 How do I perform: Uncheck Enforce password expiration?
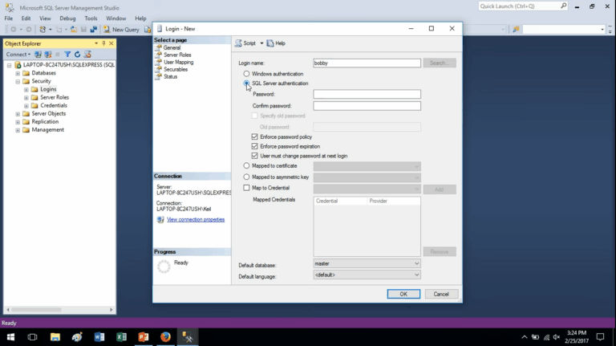pos(254,146)
